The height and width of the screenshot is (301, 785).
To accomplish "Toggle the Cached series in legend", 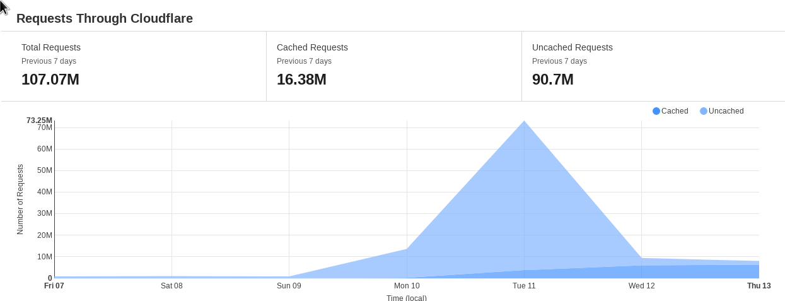I will 670,111.
